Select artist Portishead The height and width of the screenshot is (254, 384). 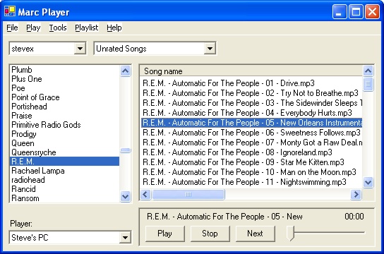[65, 107]
